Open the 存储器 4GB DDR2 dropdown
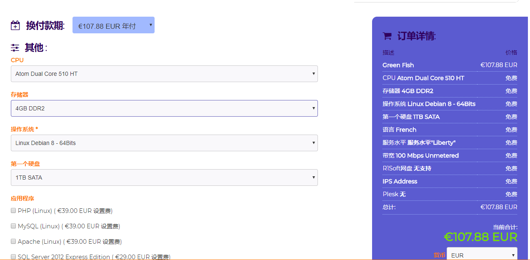530x260 pixels. (164, 108)
